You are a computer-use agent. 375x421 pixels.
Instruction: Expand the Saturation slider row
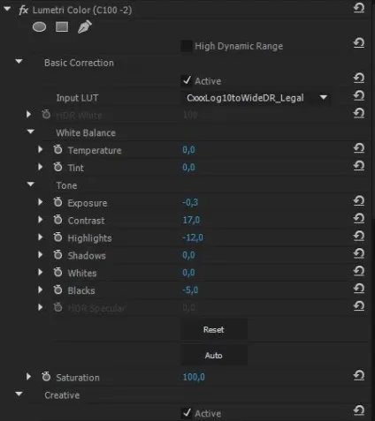(x=28, y=377)
